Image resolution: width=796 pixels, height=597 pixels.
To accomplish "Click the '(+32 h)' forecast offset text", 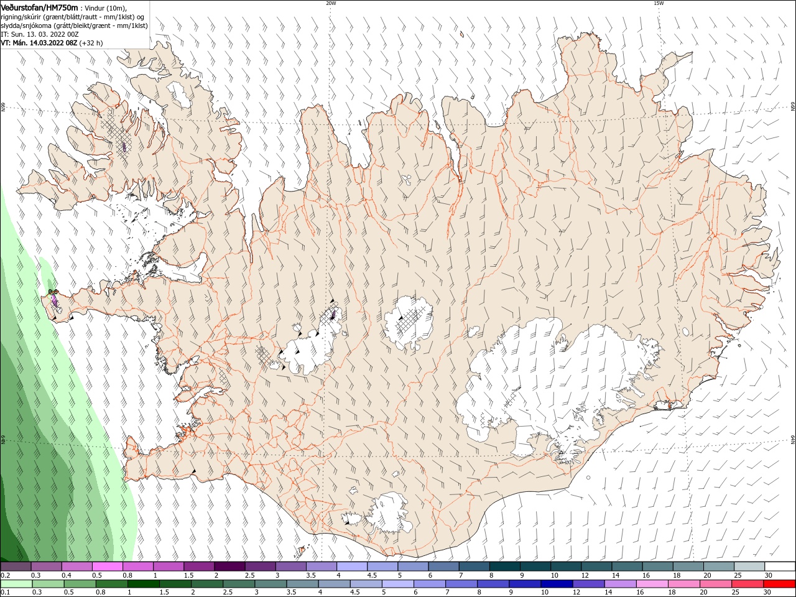I will 91,43.
